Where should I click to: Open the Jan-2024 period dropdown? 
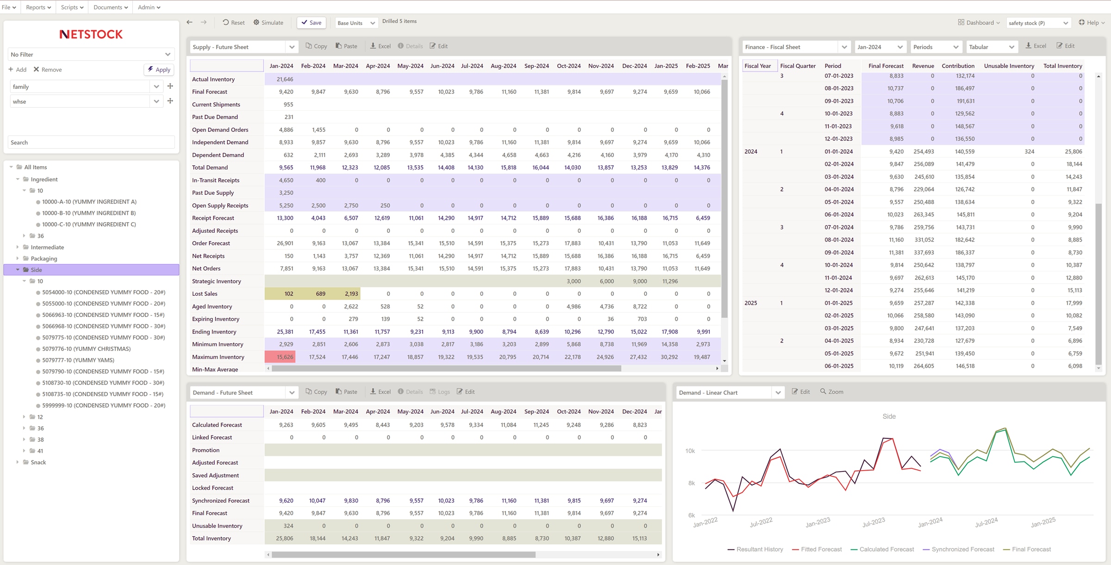pyautogui.click(x=880, y=47)
